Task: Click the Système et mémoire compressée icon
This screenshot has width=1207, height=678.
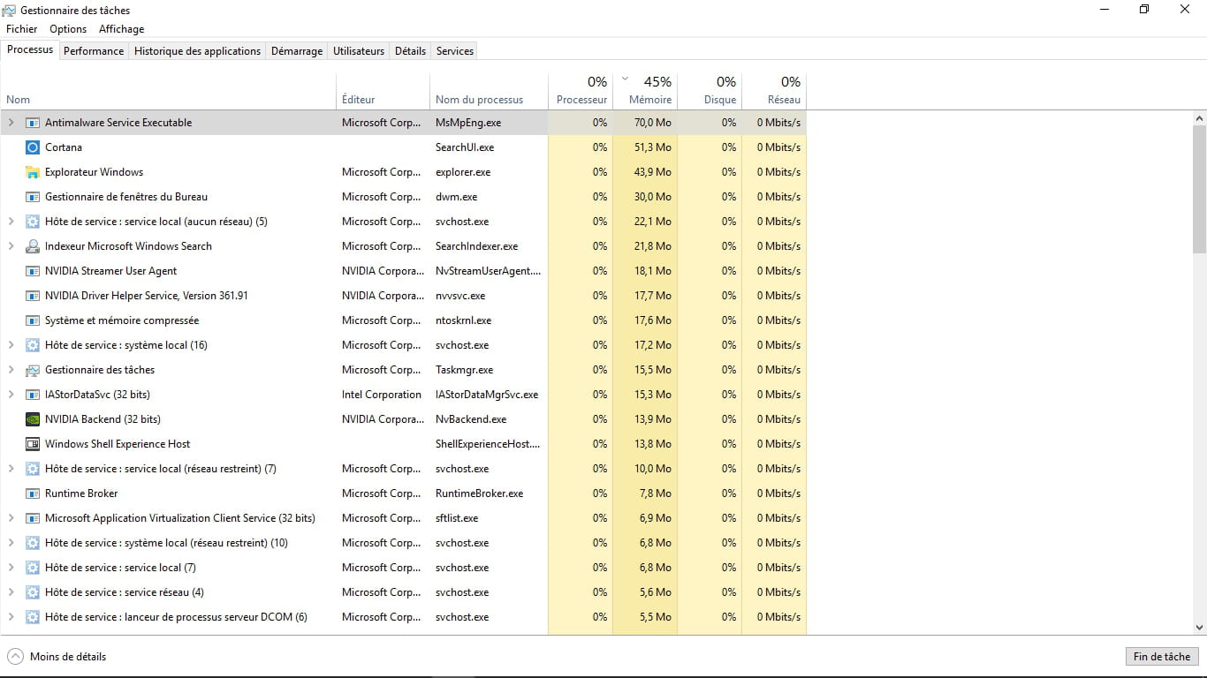Action: tap(33, 320)
